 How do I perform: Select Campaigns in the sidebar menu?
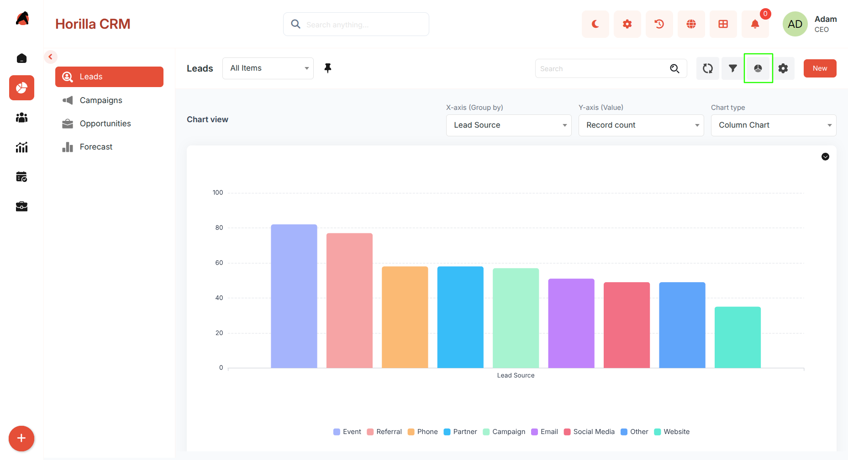pos(109,100)
